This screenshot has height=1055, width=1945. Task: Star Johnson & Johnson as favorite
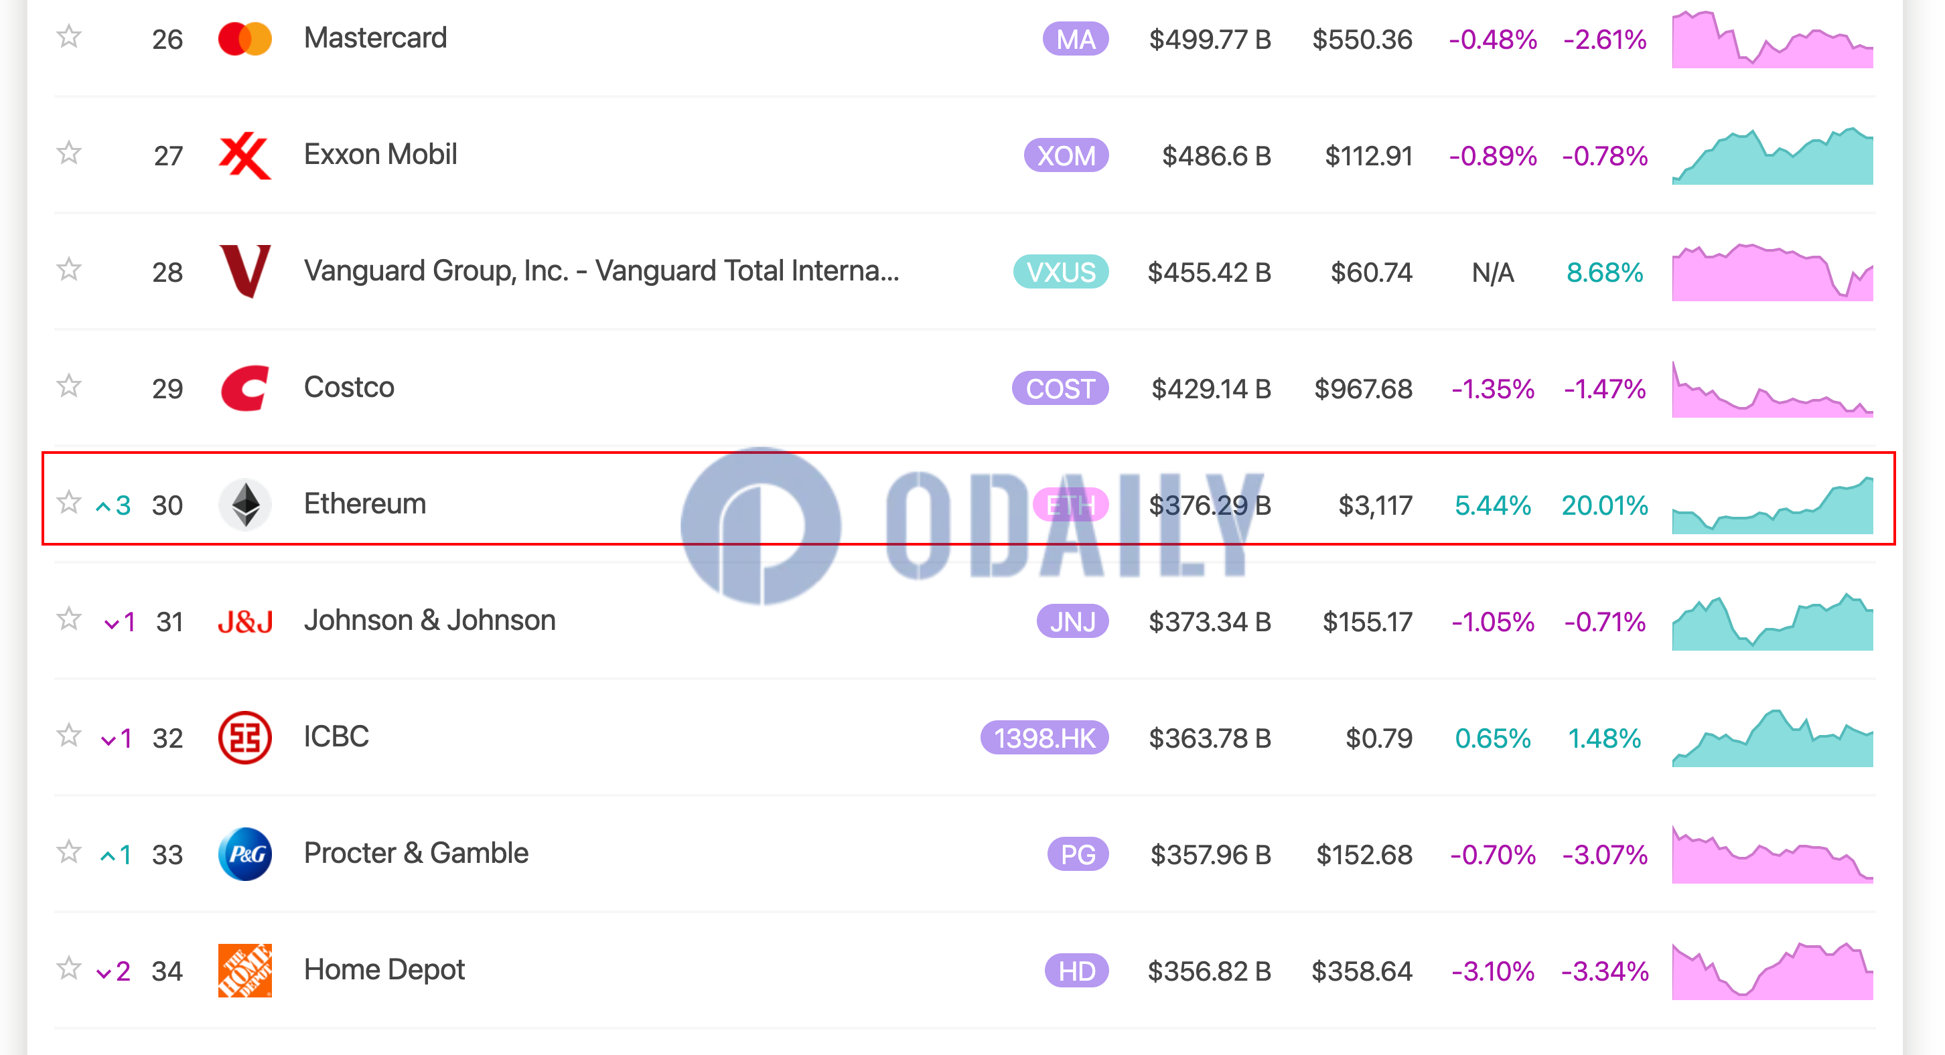(69, 619)
